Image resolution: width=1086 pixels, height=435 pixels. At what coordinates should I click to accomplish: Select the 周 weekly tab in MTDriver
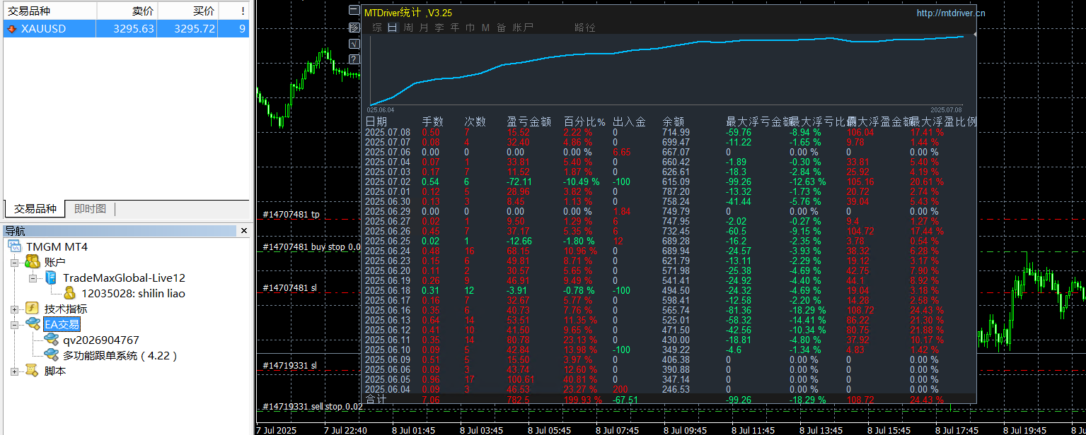[408, 28]
